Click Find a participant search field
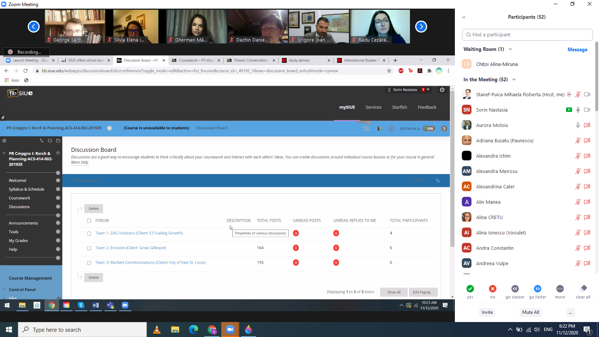This screenshot has width=599, height=337. (x=527, y=35)
